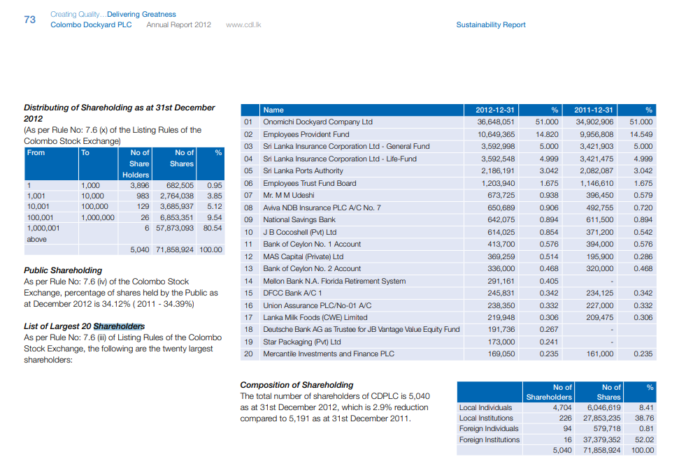Click the value 6,046,619
Viewport: 679px width, 473px height.
(x=603, y=407)
